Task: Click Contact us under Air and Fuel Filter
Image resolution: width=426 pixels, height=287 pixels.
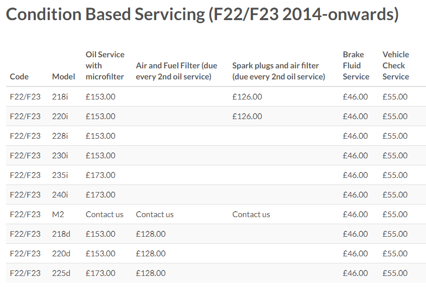Action: (x=155, y=215)
